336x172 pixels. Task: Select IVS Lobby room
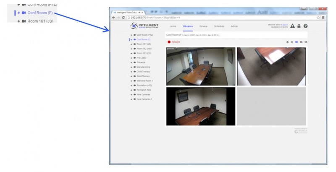point(142,58)
